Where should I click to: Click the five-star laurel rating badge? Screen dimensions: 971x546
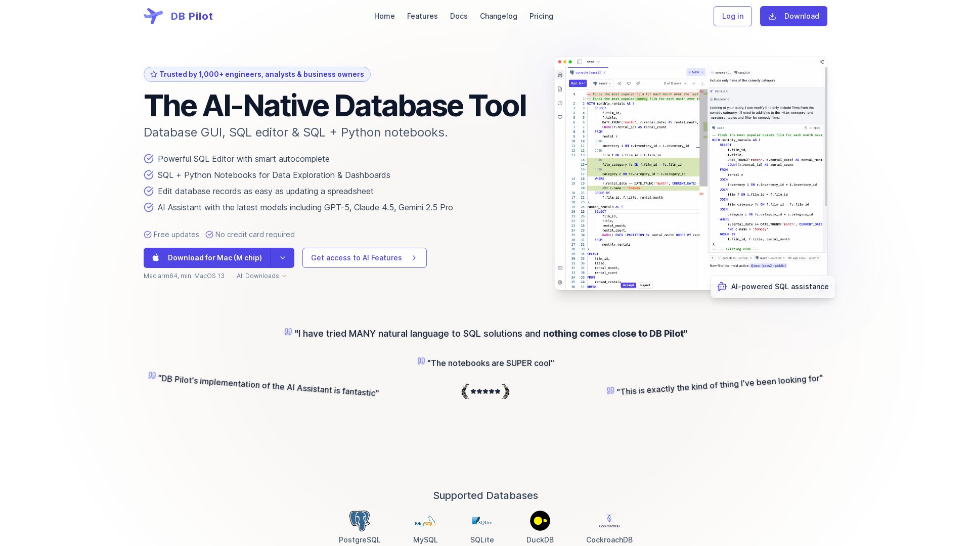[x=485, y=391]
